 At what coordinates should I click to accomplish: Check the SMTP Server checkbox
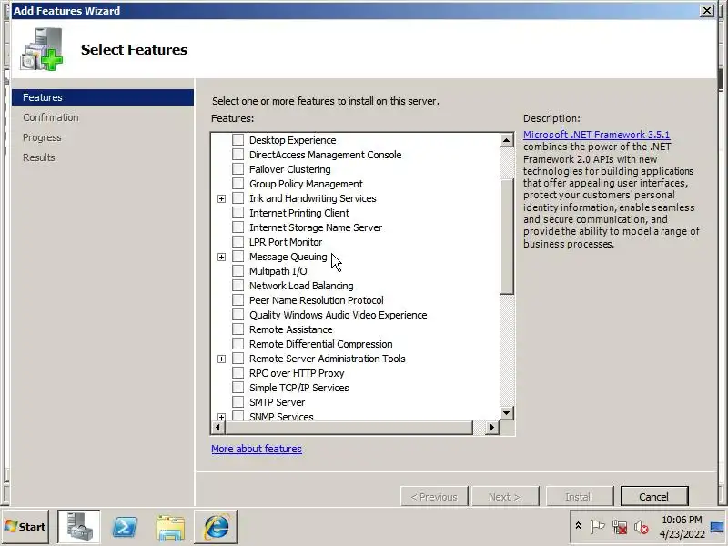pos(238,402)
